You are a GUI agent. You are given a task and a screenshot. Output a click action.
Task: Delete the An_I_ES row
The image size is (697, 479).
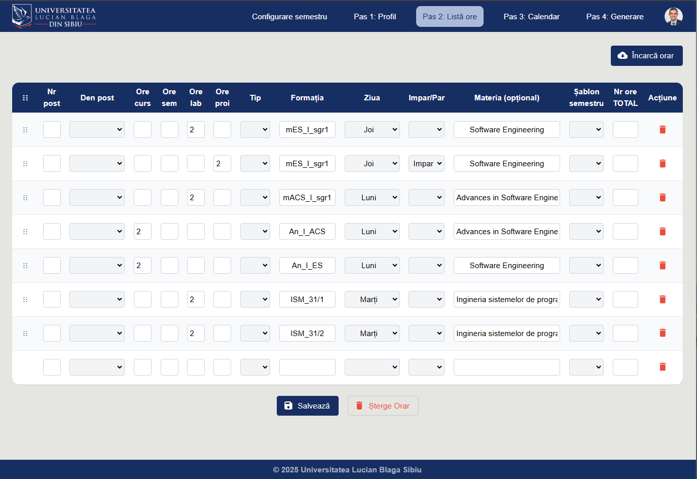point(662,266)
